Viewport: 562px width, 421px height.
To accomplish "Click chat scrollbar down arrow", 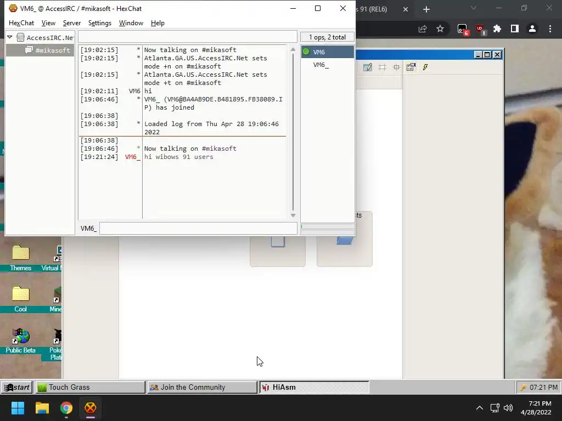I will click(x=293, y=215).
